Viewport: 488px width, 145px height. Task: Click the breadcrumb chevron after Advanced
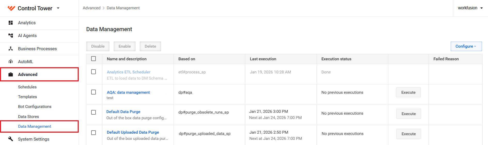[104, 8]
